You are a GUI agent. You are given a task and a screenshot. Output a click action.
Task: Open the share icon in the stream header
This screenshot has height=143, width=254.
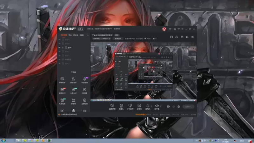coord(192,37)
